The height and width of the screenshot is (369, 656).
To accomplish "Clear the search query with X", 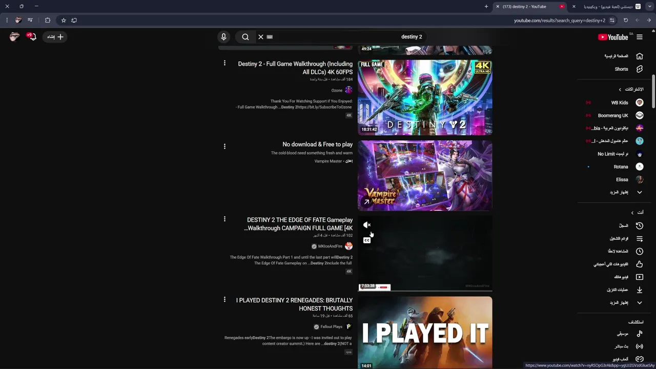I will tap(261, 37).
